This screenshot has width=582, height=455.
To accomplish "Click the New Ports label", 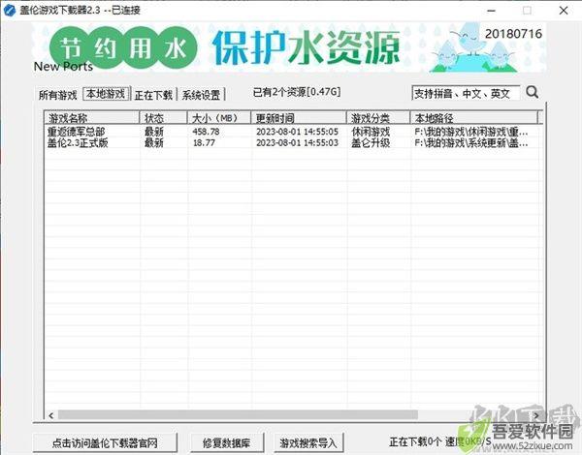I will [x=63, y=67].
